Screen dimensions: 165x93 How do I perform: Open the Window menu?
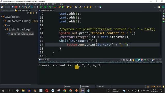(x=55, y=4)
